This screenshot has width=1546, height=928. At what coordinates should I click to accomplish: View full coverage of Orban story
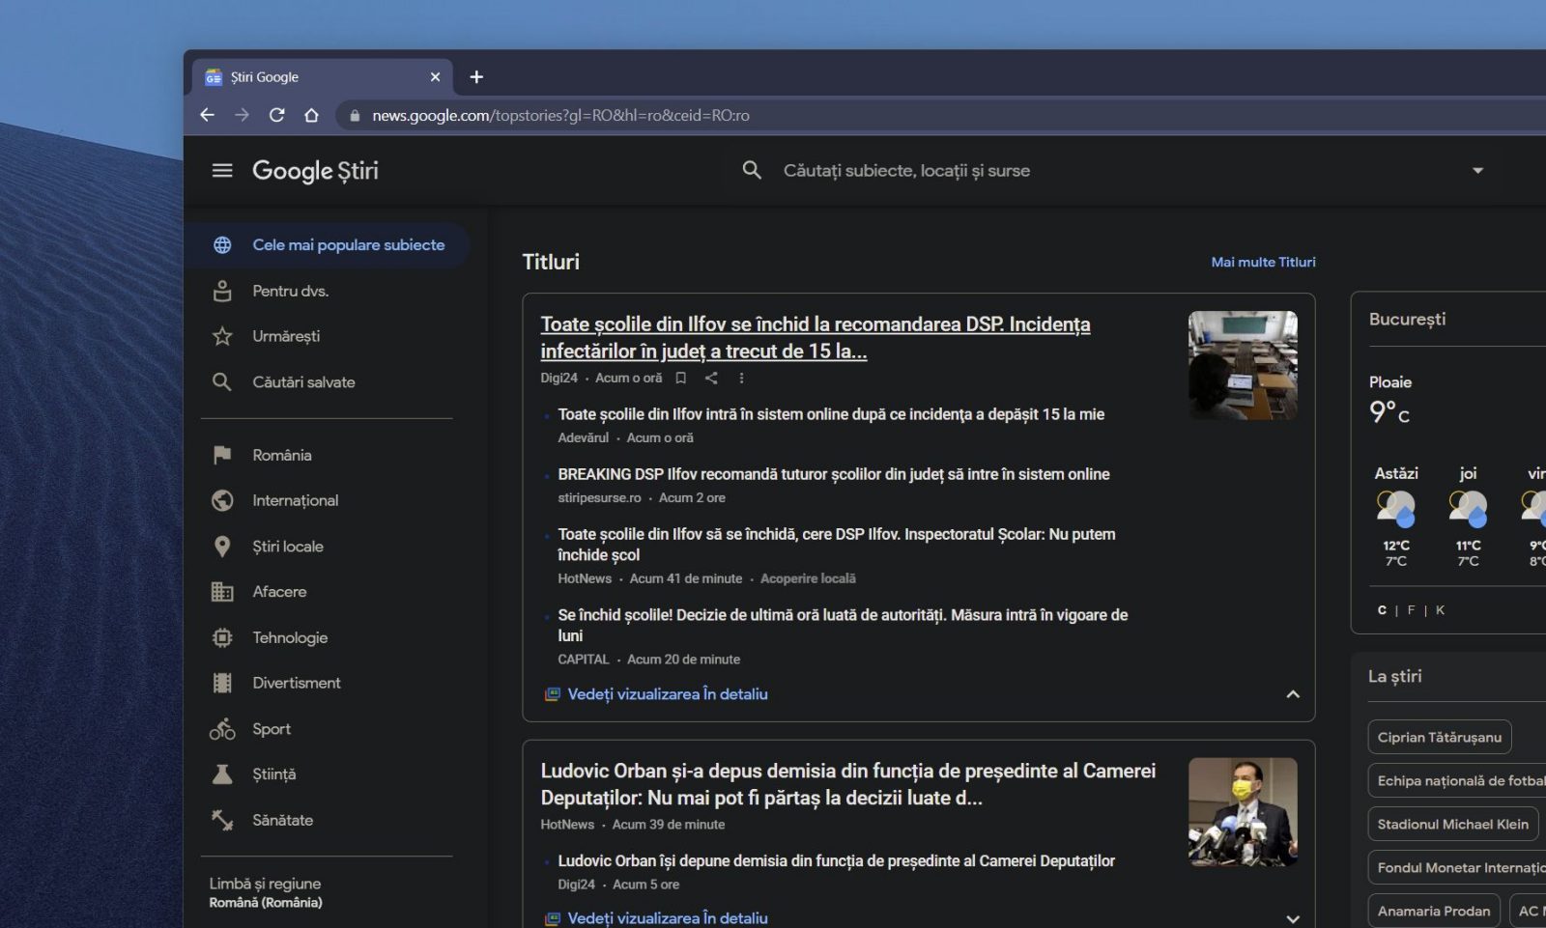(x=657, y=918)
